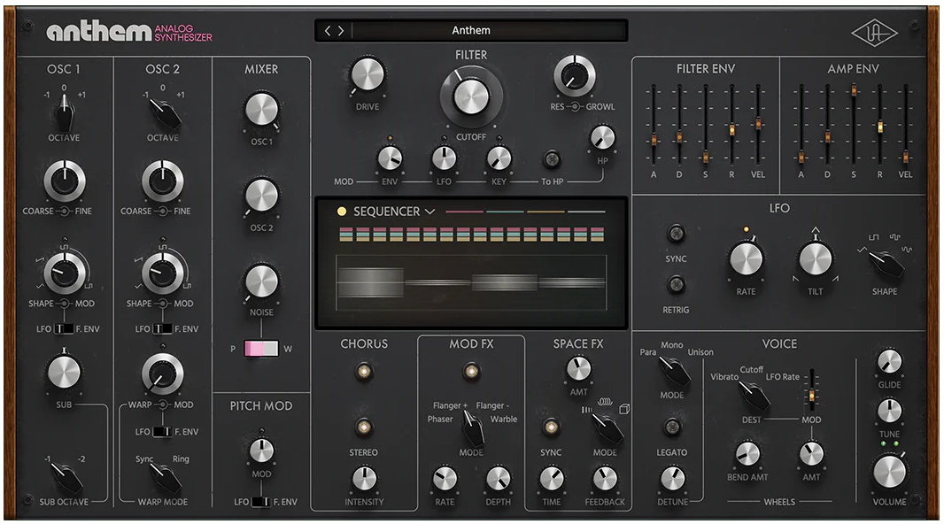The width and height of the screenshot is (944, 524).
Task: Click the Universal Audio diamond logo
Action: 874,34
